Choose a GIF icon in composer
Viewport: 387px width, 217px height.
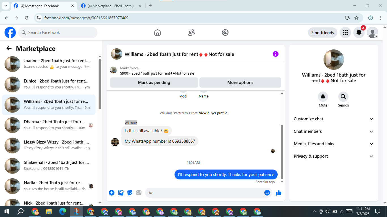pyautogui.click(x=139, y=193)
